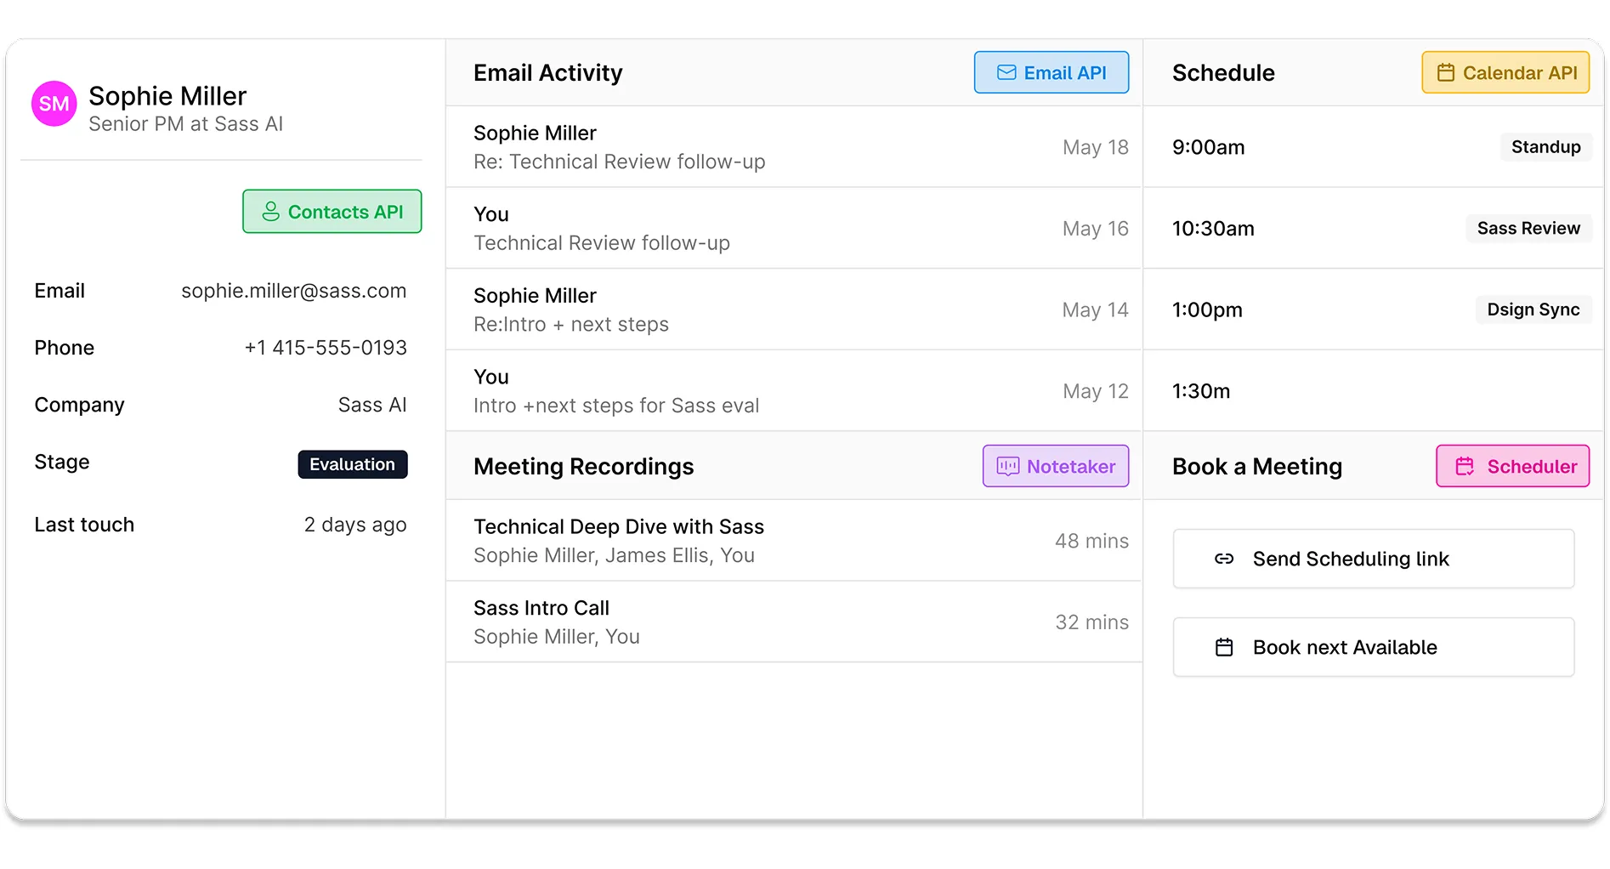Screen dimensions: 1610x869
Task: Click the Last touch field label
Action: point(84,525)
